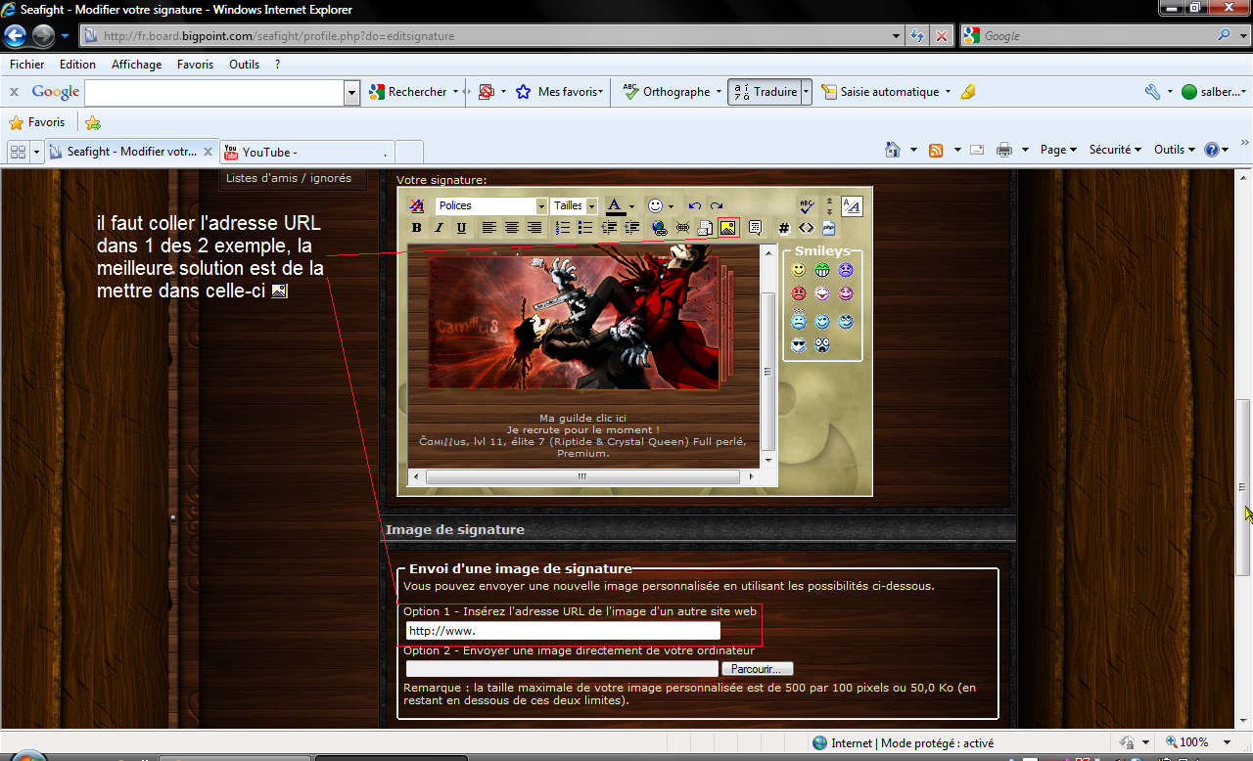The image size is (1253, 761).
Task: Click the Orthographe spell check button
Action: (667, 92)
